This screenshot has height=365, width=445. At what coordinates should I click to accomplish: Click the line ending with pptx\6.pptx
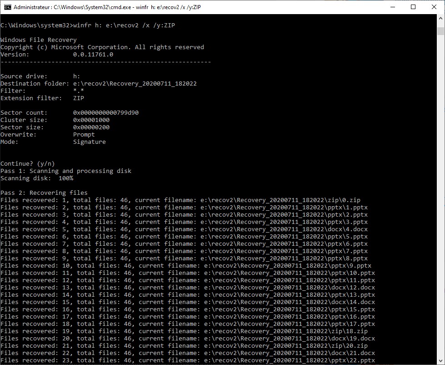[184, 243]
